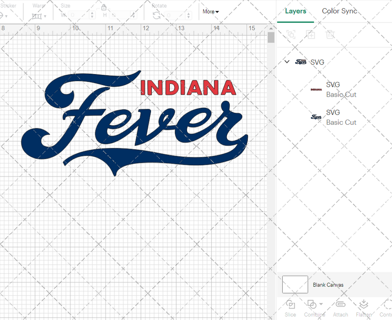Click the add new group icon
This screenshot has width=392, height=320.
pos(310,34)
